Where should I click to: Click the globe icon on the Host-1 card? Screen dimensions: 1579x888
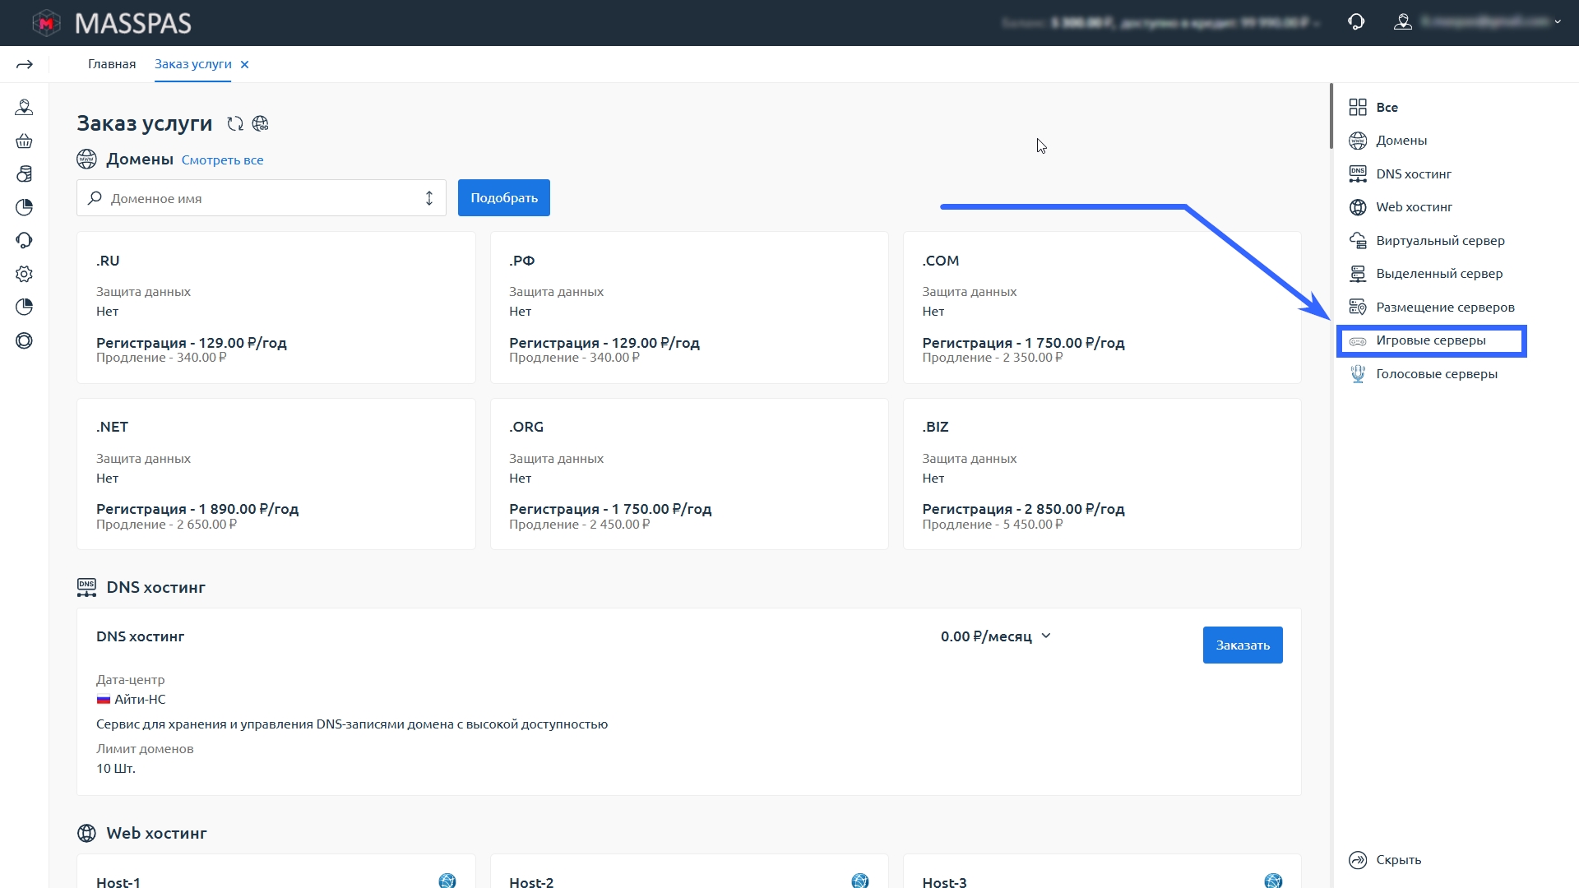(x=447, y=881)
